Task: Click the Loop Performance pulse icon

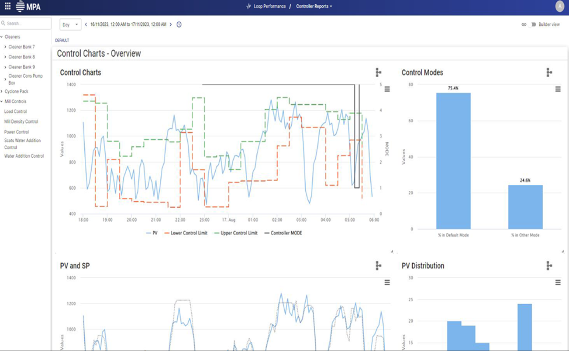Action: [248, 7]
